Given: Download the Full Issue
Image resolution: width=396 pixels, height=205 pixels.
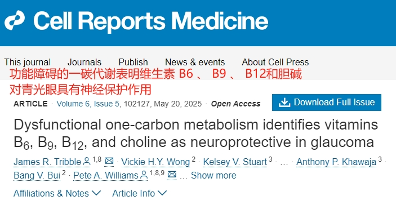Looking at the screenshot, I should (x=327, y=102).
